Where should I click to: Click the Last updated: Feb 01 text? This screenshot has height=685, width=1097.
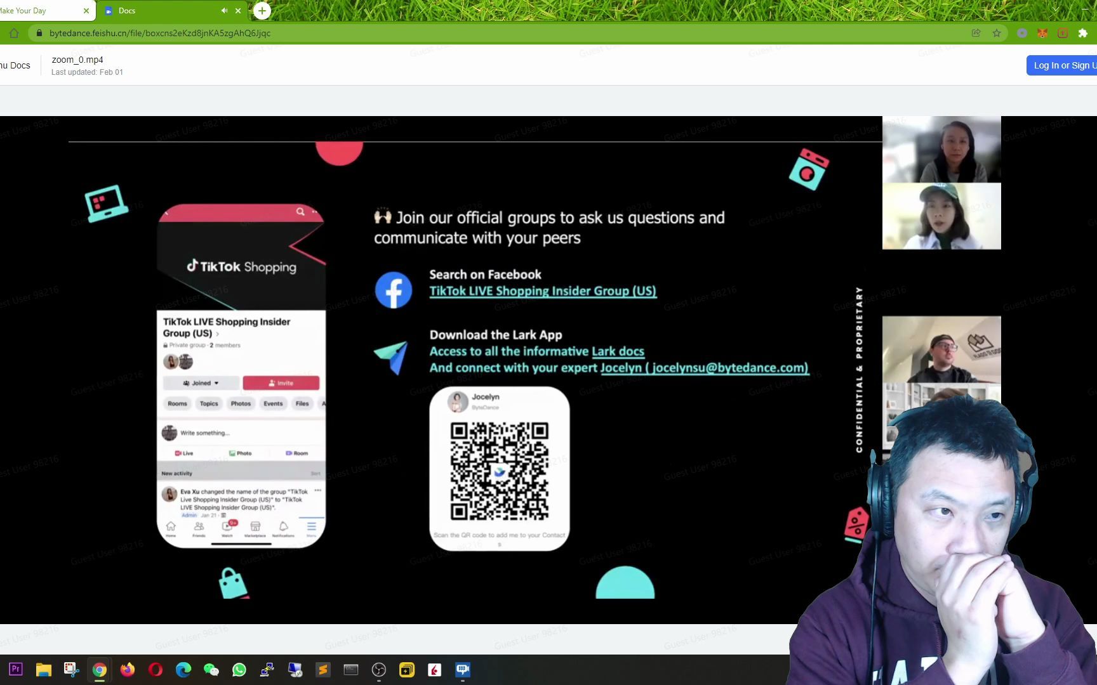[87, 72]
